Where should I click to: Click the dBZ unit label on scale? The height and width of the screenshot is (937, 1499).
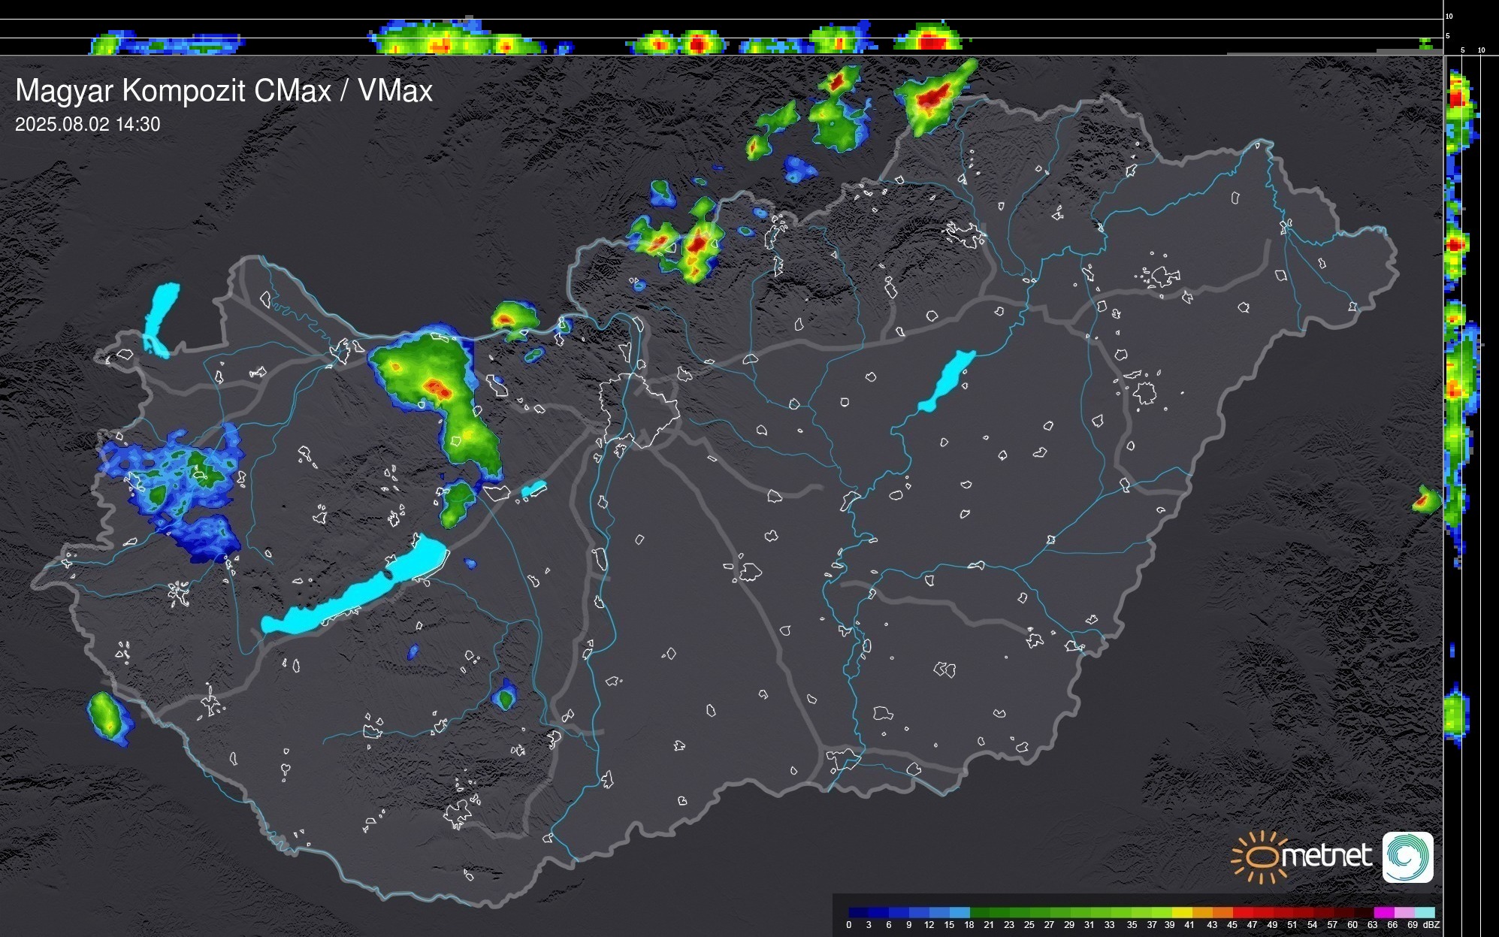click(1431, 925)
